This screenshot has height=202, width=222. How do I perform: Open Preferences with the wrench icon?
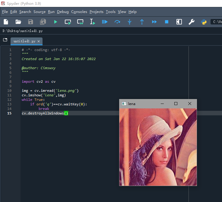pos(192,22)
